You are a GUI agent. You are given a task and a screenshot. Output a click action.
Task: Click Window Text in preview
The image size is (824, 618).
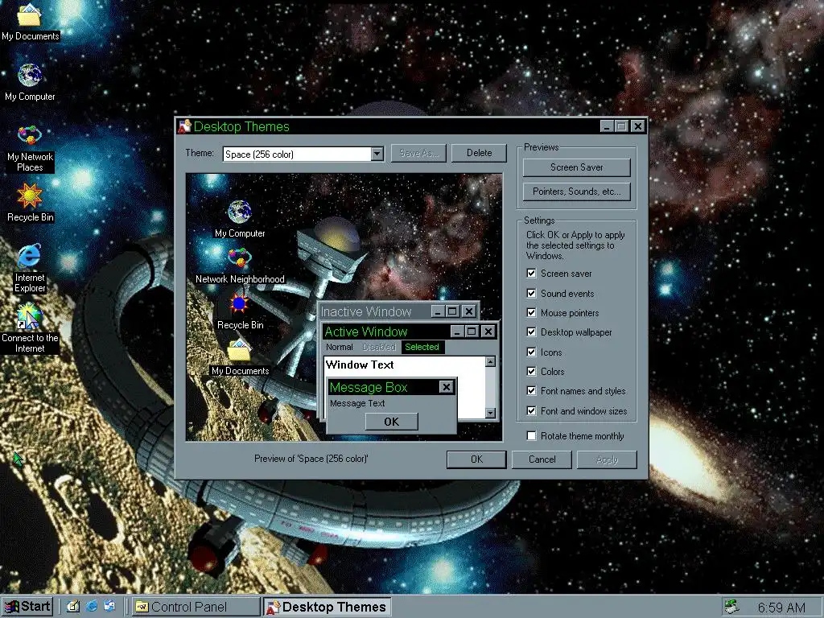point(360,365)
